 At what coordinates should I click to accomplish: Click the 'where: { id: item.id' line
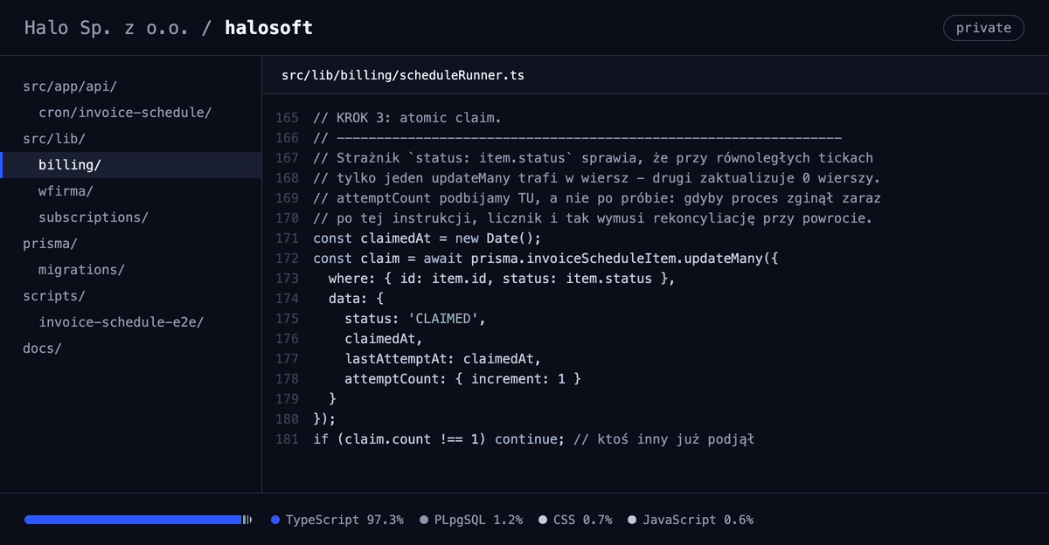pyautogui.click(x=503, y=279)
